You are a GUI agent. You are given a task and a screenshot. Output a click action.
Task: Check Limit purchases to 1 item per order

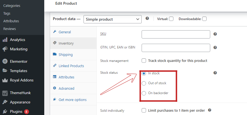click(144, 110)
